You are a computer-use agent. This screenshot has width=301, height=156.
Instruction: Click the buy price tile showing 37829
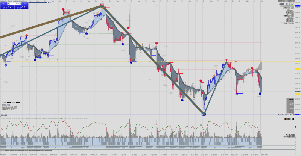point(21,7)
